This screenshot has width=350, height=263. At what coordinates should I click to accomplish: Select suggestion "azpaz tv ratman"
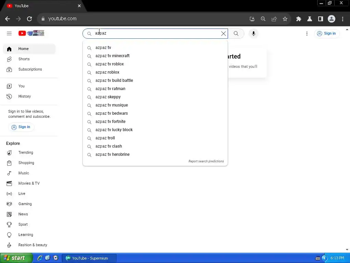pyautogui.click(x=155, y=89)
